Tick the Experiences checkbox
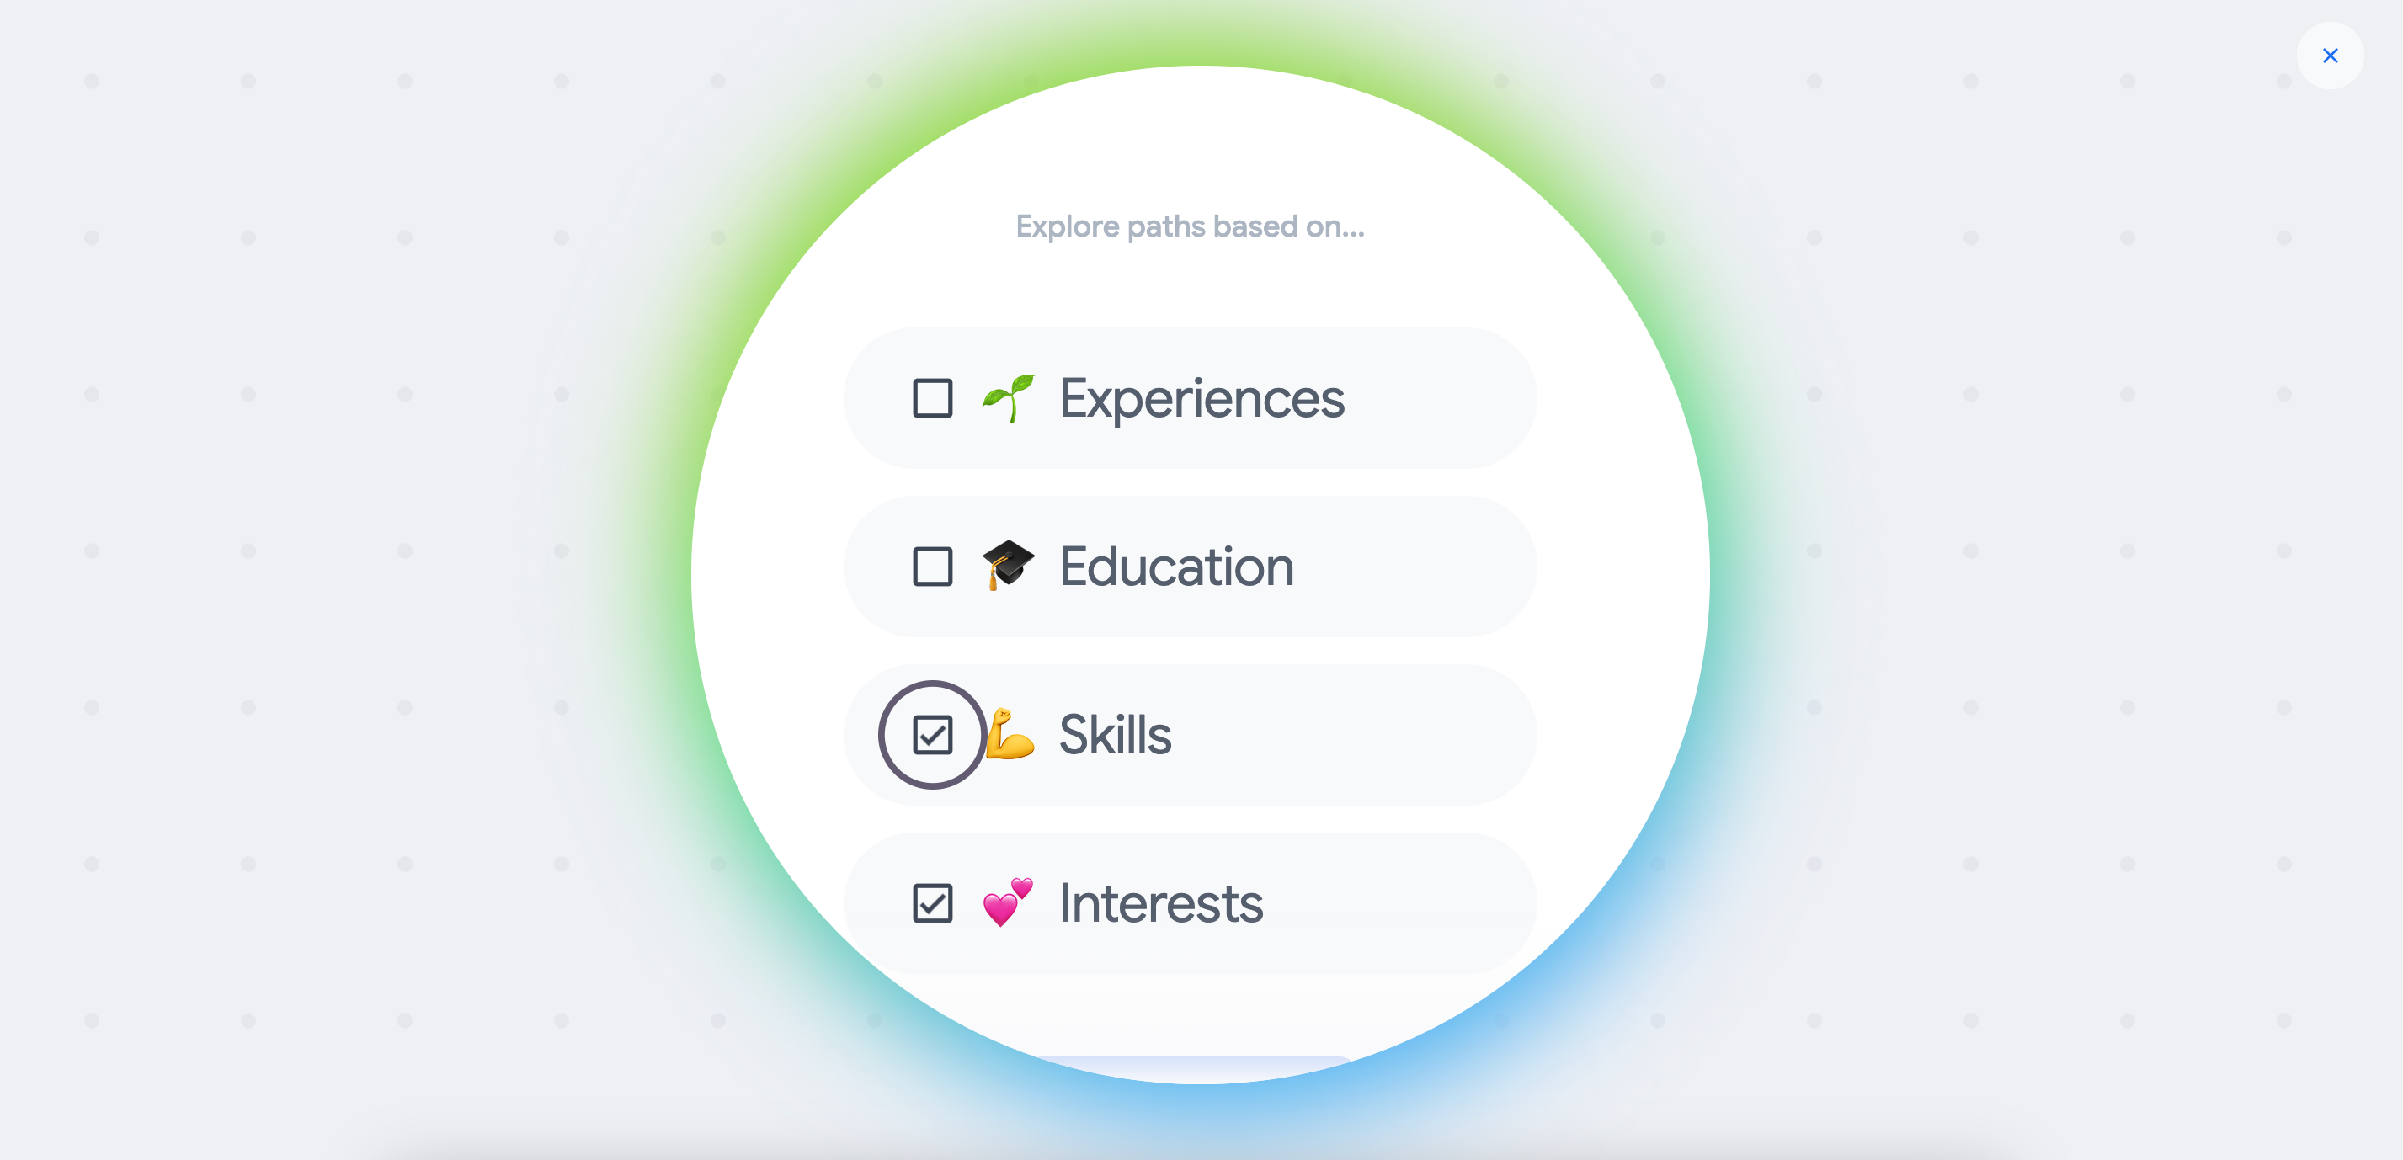This screenshot has height=1160, width=2403. tap(932, 398)
